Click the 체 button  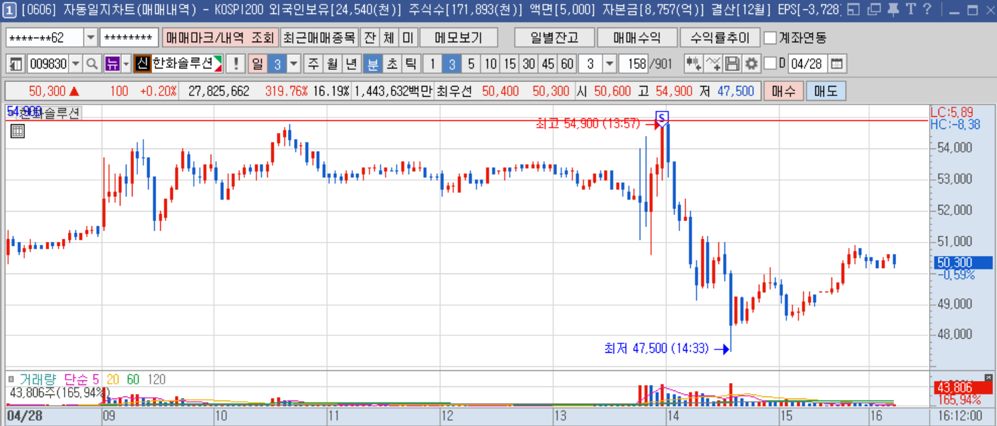point(389,38)
